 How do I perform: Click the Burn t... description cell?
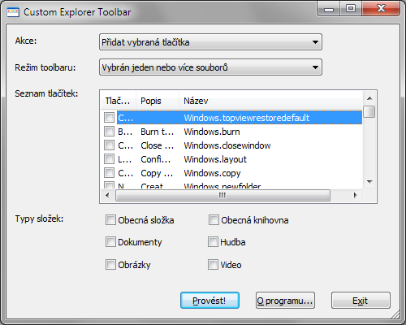[x=157, y=132]
